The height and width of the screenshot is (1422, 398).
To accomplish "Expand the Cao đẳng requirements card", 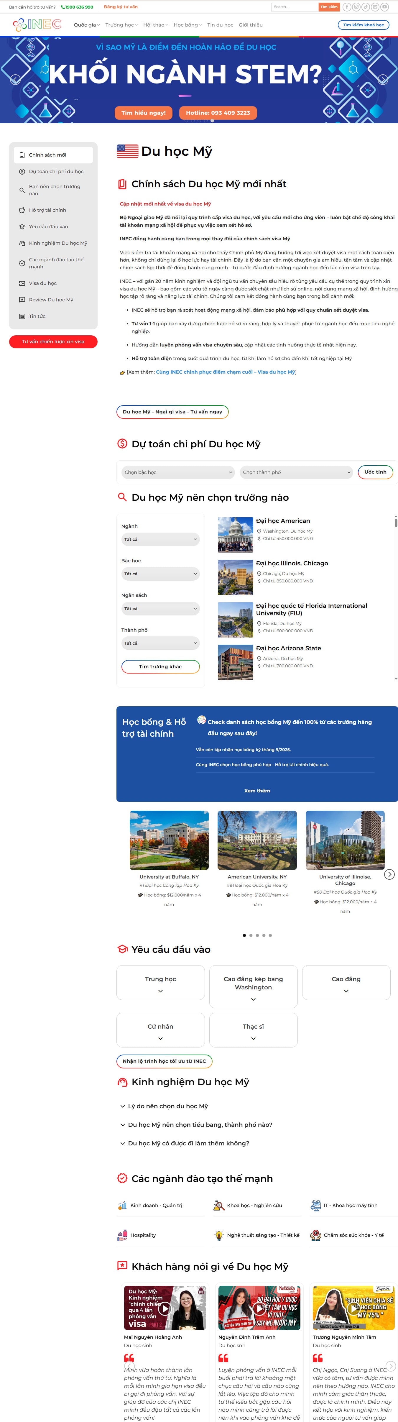I will (346, 983).
